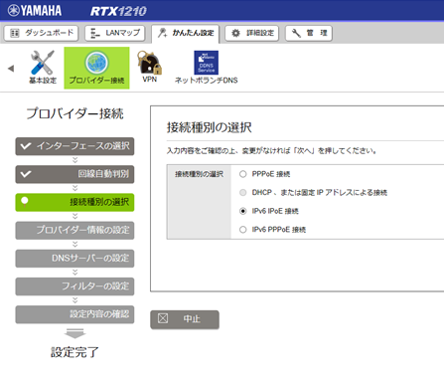
Task: Go to インターフェースの選択 step
Action: (74, 146)
